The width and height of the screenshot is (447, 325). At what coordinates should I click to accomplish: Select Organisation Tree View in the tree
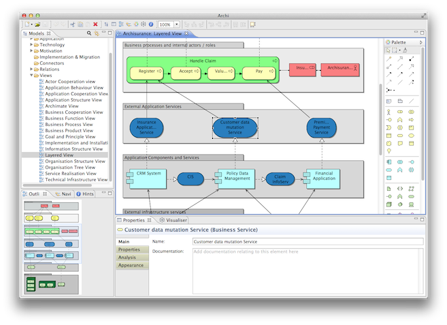pyautogui.click(x=70, y=168)
